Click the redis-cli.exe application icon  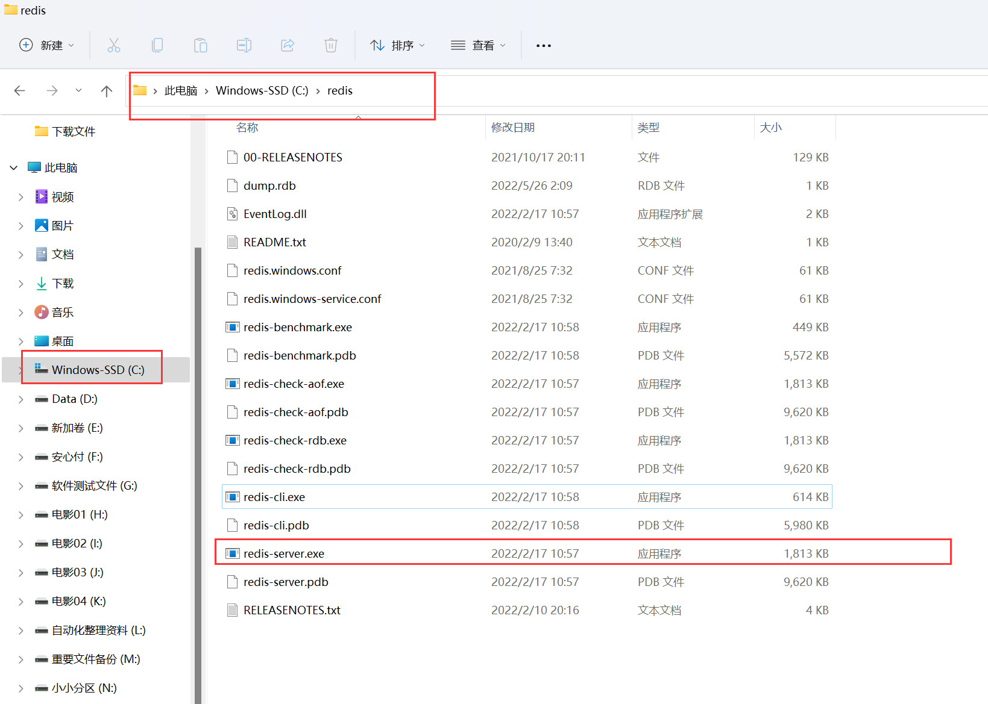(x=232, y=497)
